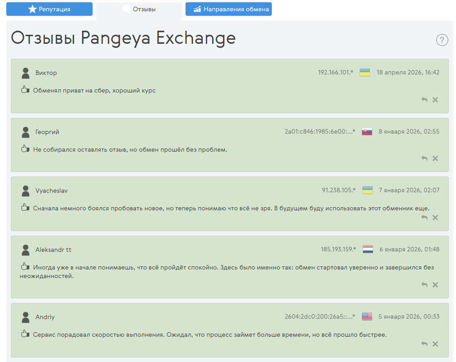Click the Ukrainian flag on Vyacheslav's review

[x=367, y=190]
